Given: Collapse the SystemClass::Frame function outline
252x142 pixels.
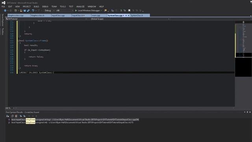Looking at the screenshot, I should coord(19,41).
